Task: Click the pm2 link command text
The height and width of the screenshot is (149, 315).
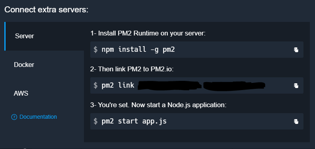Action: 118,85
